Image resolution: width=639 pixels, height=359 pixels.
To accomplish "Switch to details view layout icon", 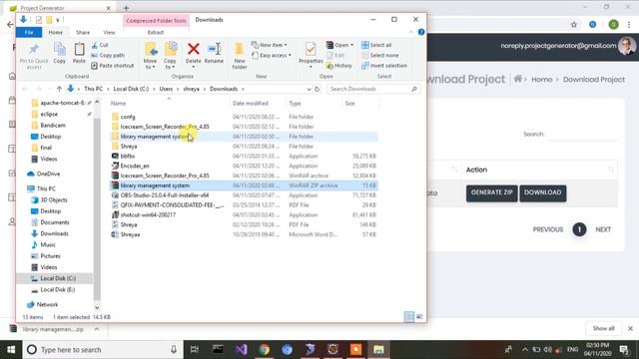I will click(x=408, y=317).
